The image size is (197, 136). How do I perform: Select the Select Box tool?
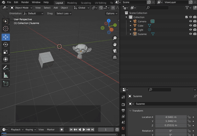(6, 21)
